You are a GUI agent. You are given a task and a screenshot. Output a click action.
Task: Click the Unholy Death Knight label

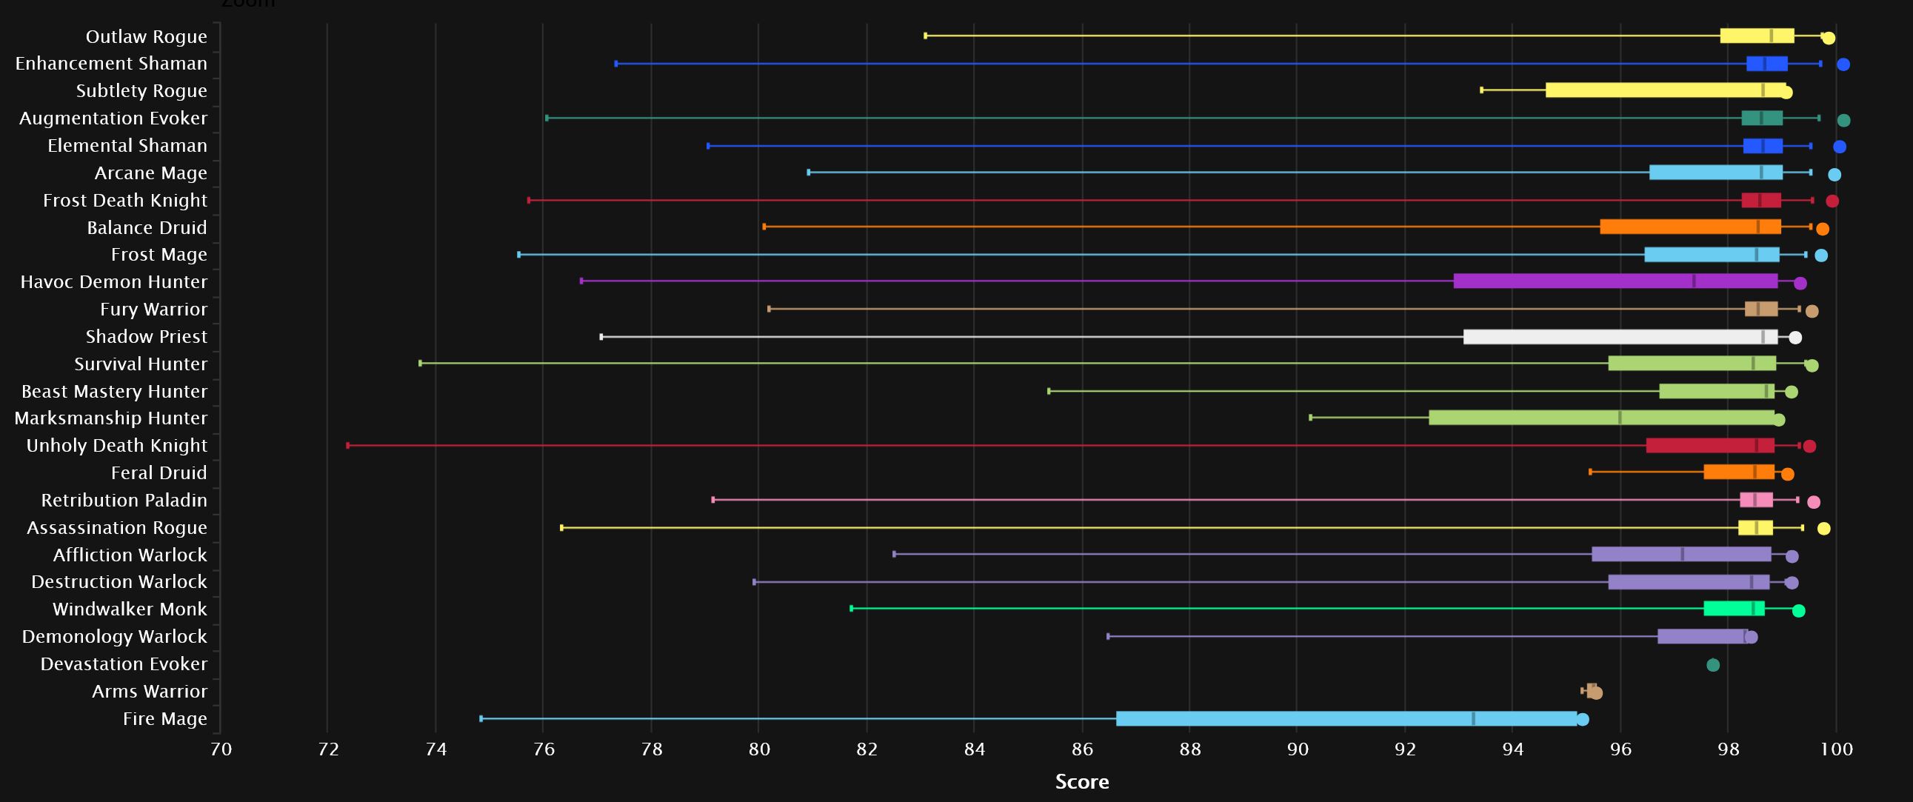click(x=116, y=446)
